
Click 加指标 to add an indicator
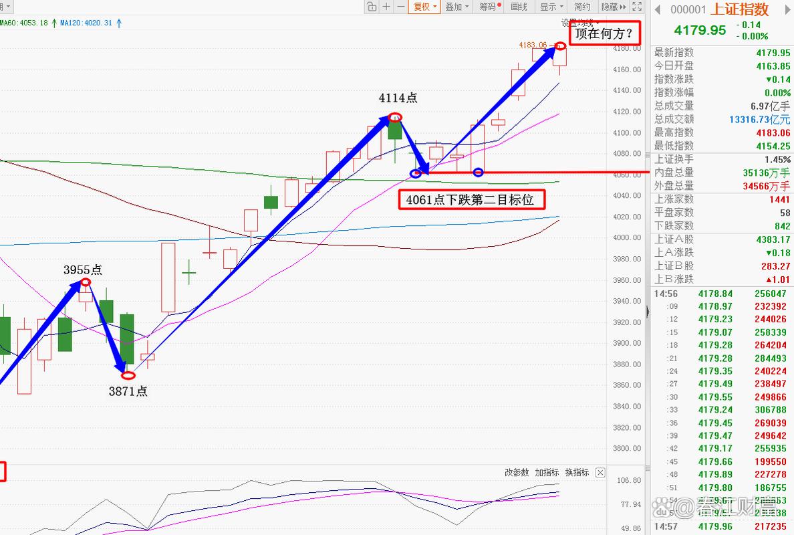[547, 473]
